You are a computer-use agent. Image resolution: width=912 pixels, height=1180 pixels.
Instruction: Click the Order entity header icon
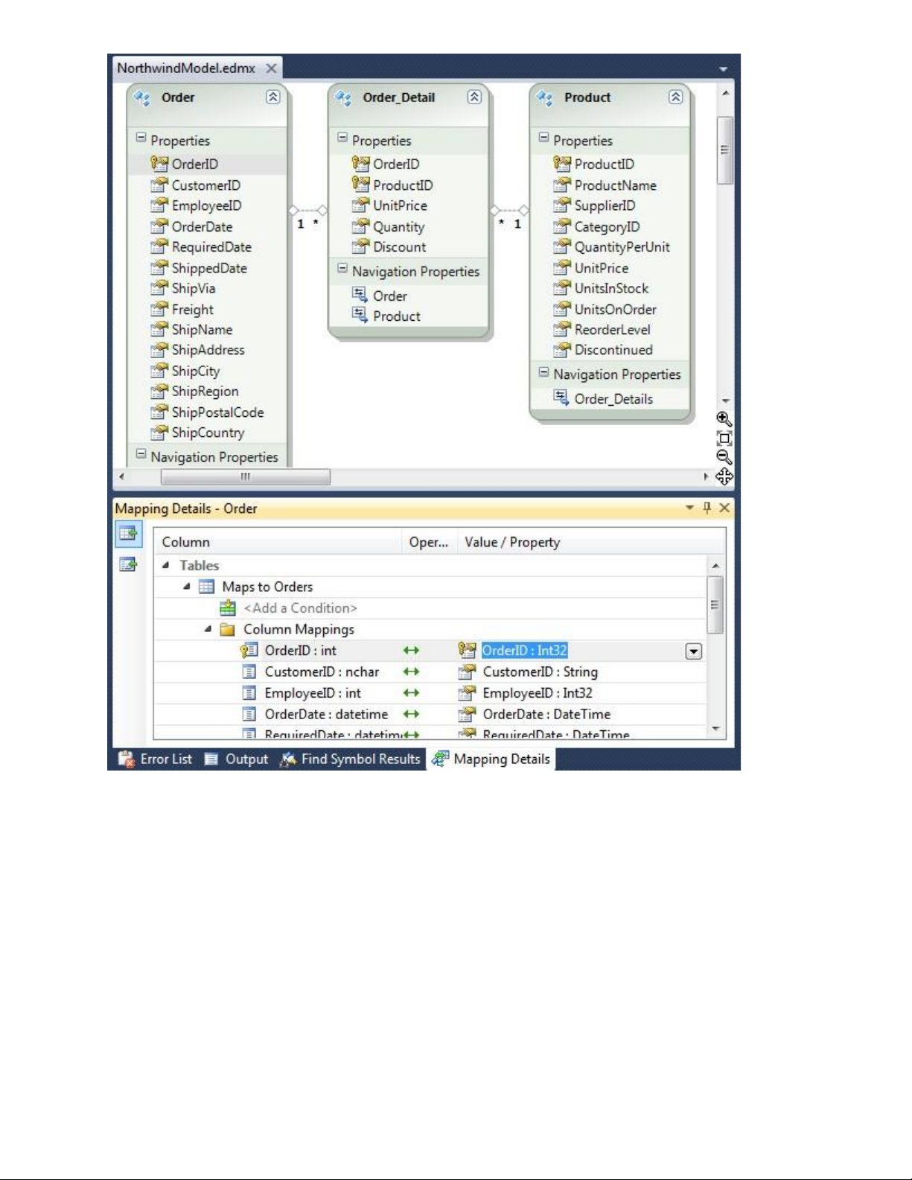coord(141,98)
